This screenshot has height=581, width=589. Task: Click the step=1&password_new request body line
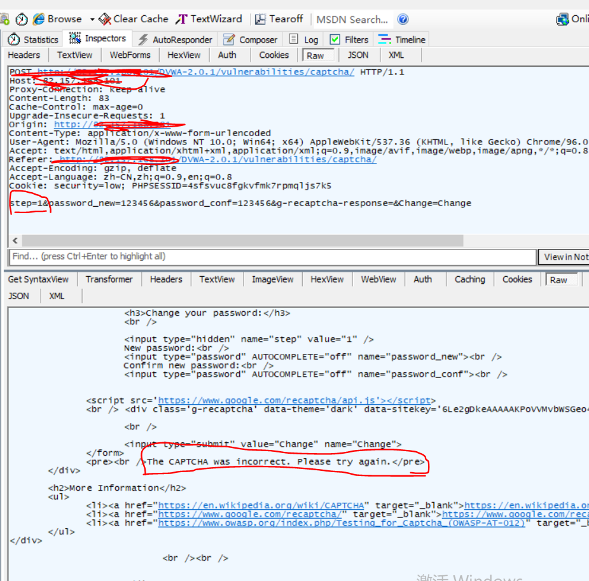click(x=240, y=203)
